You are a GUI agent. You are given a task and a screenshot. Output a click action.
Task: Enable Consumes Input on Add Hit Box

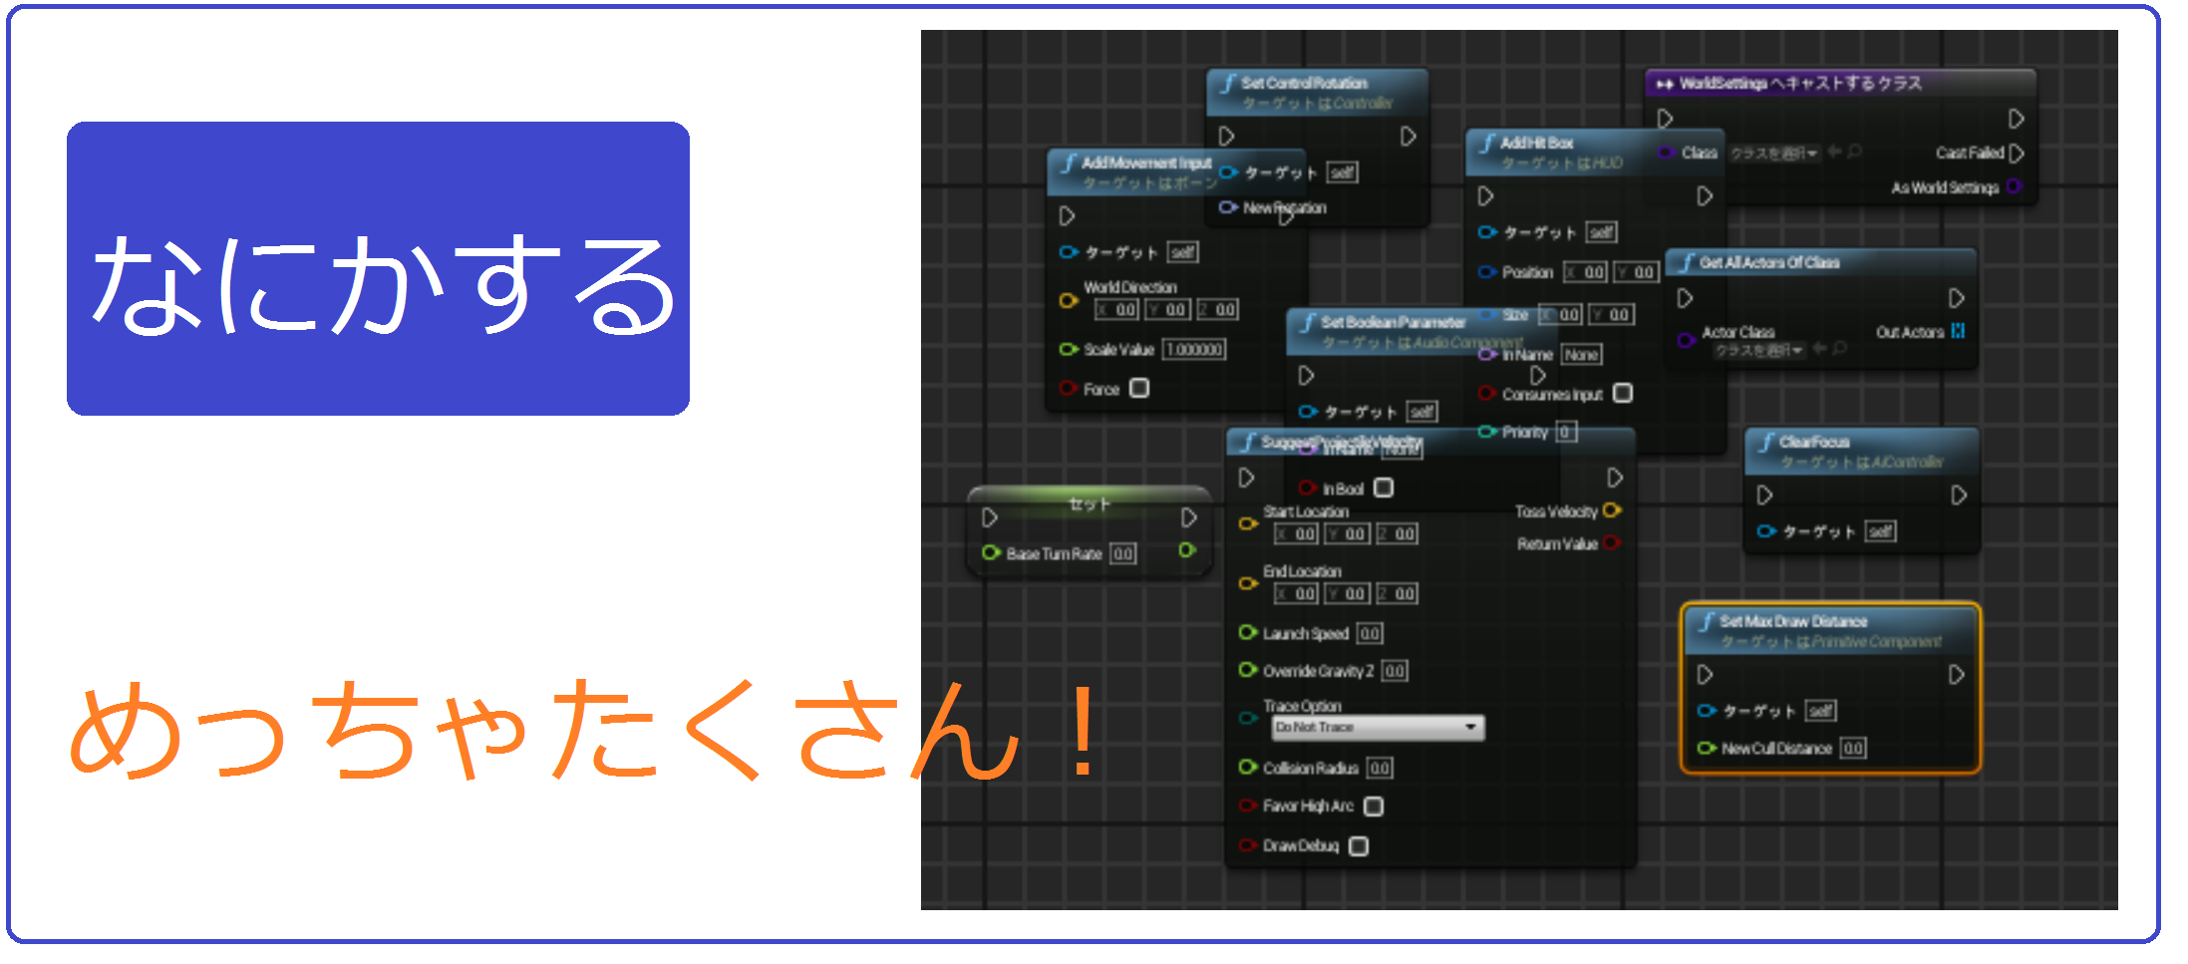[x=1624, y=393]
